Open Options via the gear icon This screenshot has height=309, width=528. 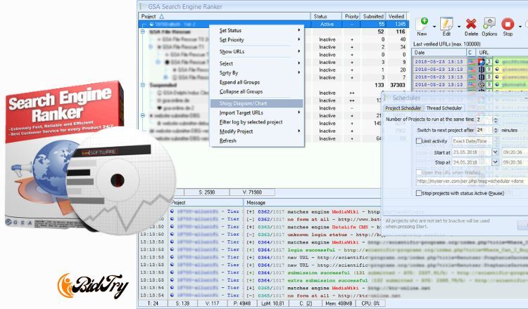[x=489, y=25]
